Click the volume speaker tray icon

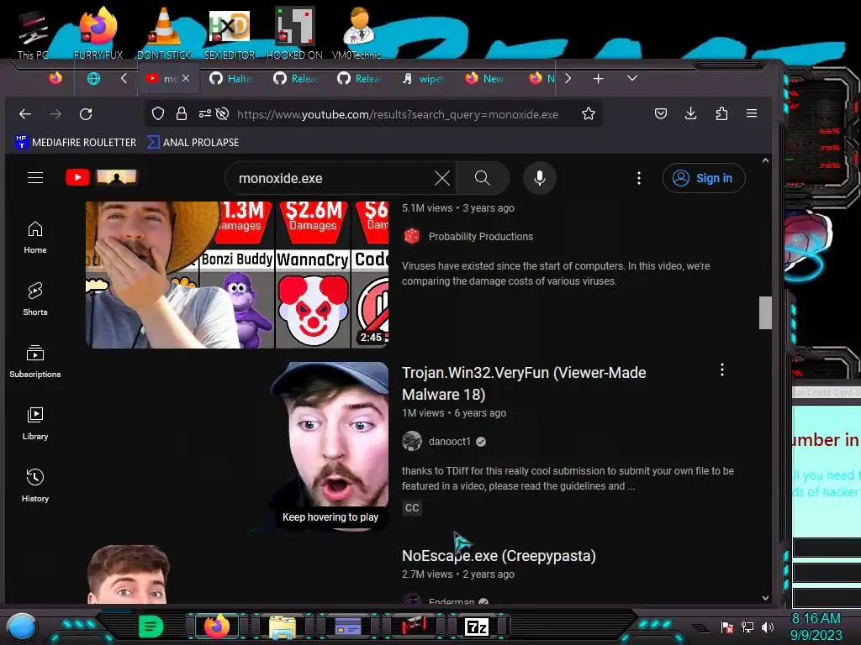point(767,627)
